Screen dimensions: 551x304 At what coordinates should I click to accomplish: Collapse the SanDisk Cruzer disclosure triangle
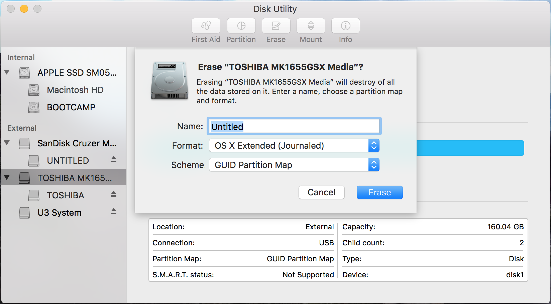point(7,143)
